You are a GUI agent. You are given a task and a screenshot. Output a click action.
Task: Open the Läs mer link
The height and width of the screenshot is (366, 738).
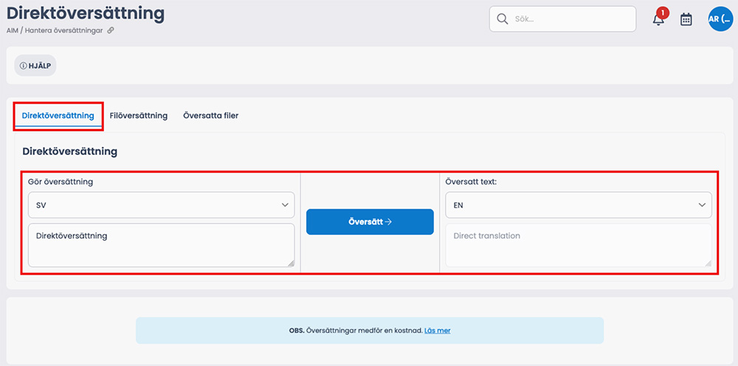tap(437, 331)
